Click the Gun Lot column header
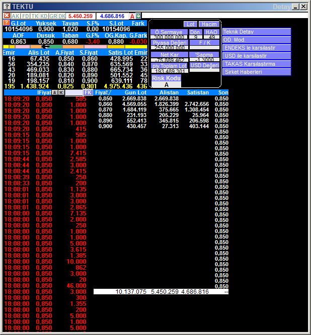The height and width of the screenshot is (335, 311). point(135,92)
